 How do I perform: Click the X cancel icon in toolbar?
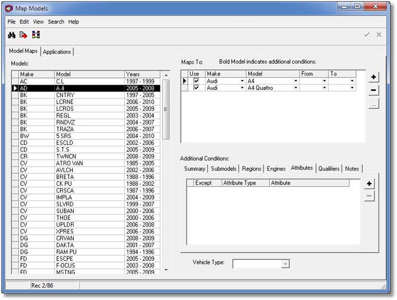tap(379, 35)
